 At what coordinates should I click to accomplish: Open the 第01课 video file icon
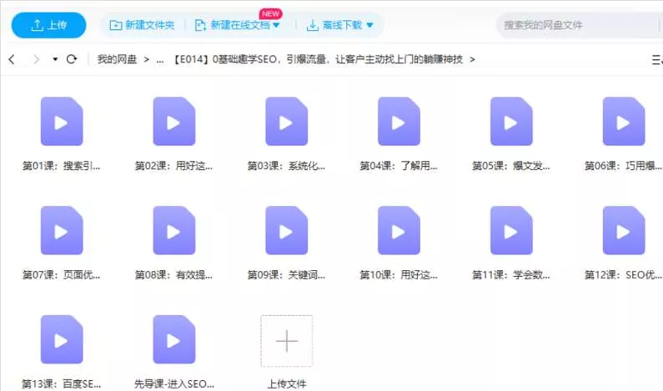[x=62, y=122]
